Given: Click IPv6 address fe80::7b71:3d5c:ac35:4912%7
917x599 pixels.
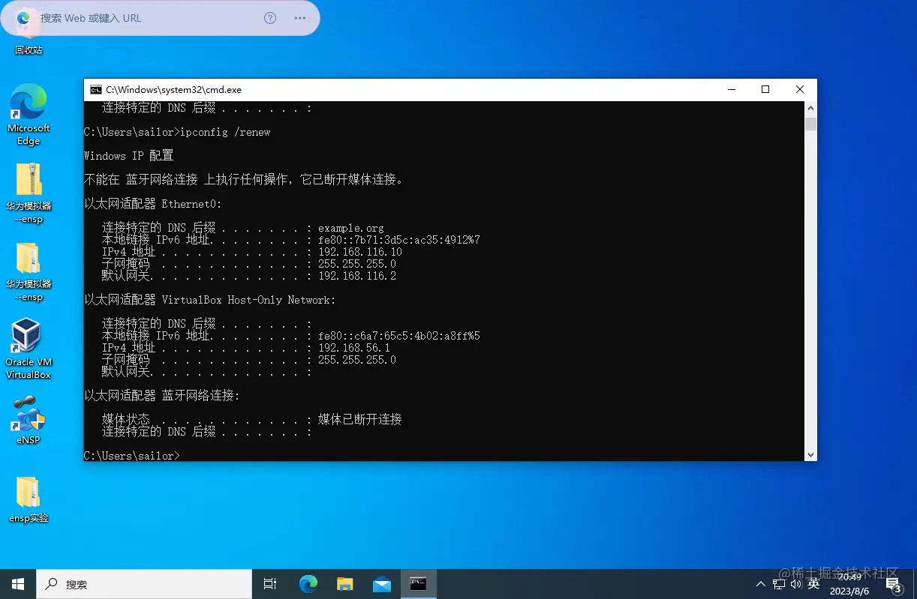Looking at the screenshot, I should [399, 240].
